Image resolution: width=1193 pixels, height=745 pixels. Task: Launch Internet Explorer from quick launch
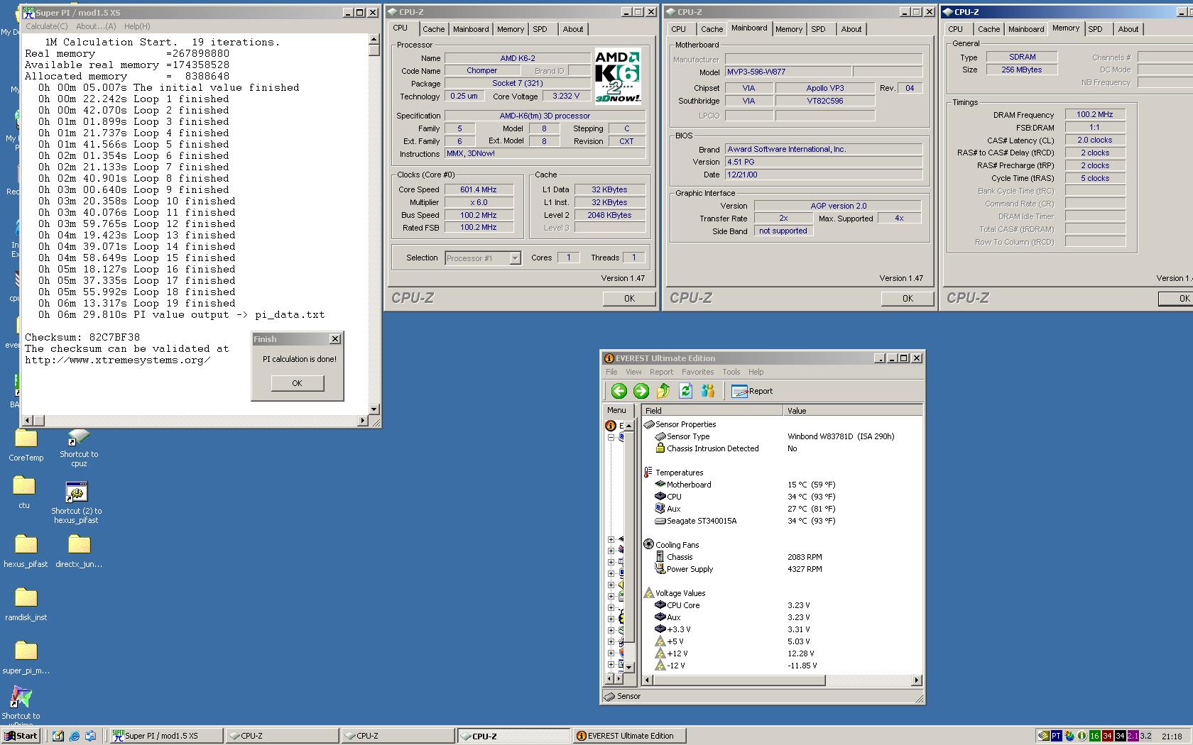click(74, 736)
